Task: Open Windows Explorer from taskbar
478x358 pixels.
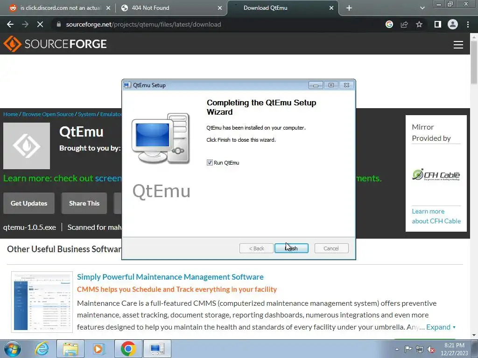Action: click(x=71, y=349)
